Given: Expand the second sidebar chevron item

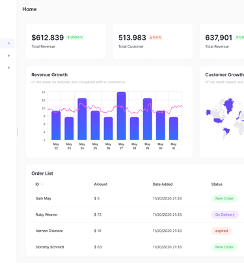Looking at the screenshot, I should pyautogui.click(x=8, y=55).
